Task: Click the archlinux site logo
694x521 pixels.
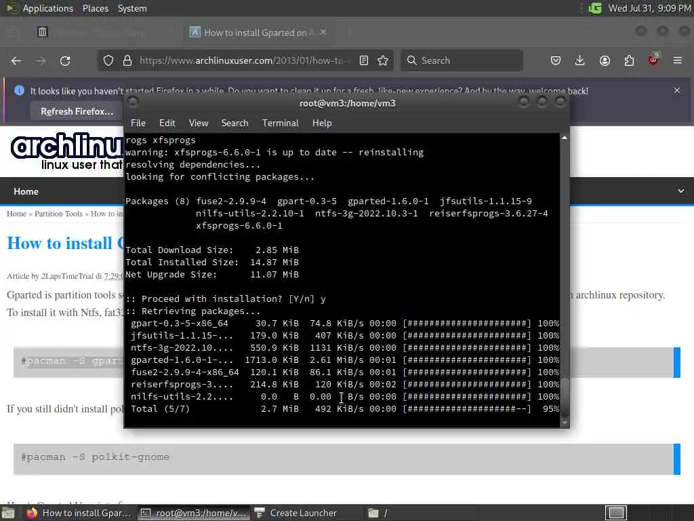Action: (66, 151)
